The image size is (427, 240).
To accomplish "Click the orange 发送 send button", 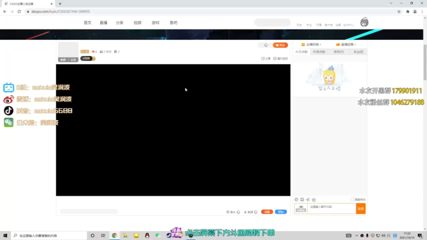I will coord(361,209).
